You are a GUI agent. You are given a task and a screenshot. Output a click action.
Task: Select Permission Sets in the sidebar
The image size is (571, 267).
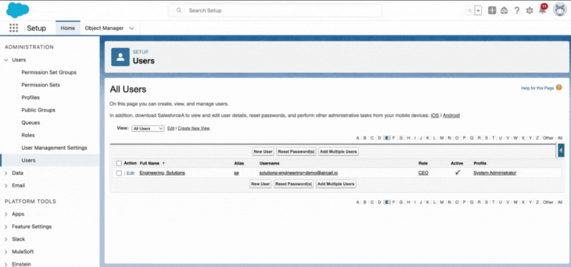click(x=41, y=85)
